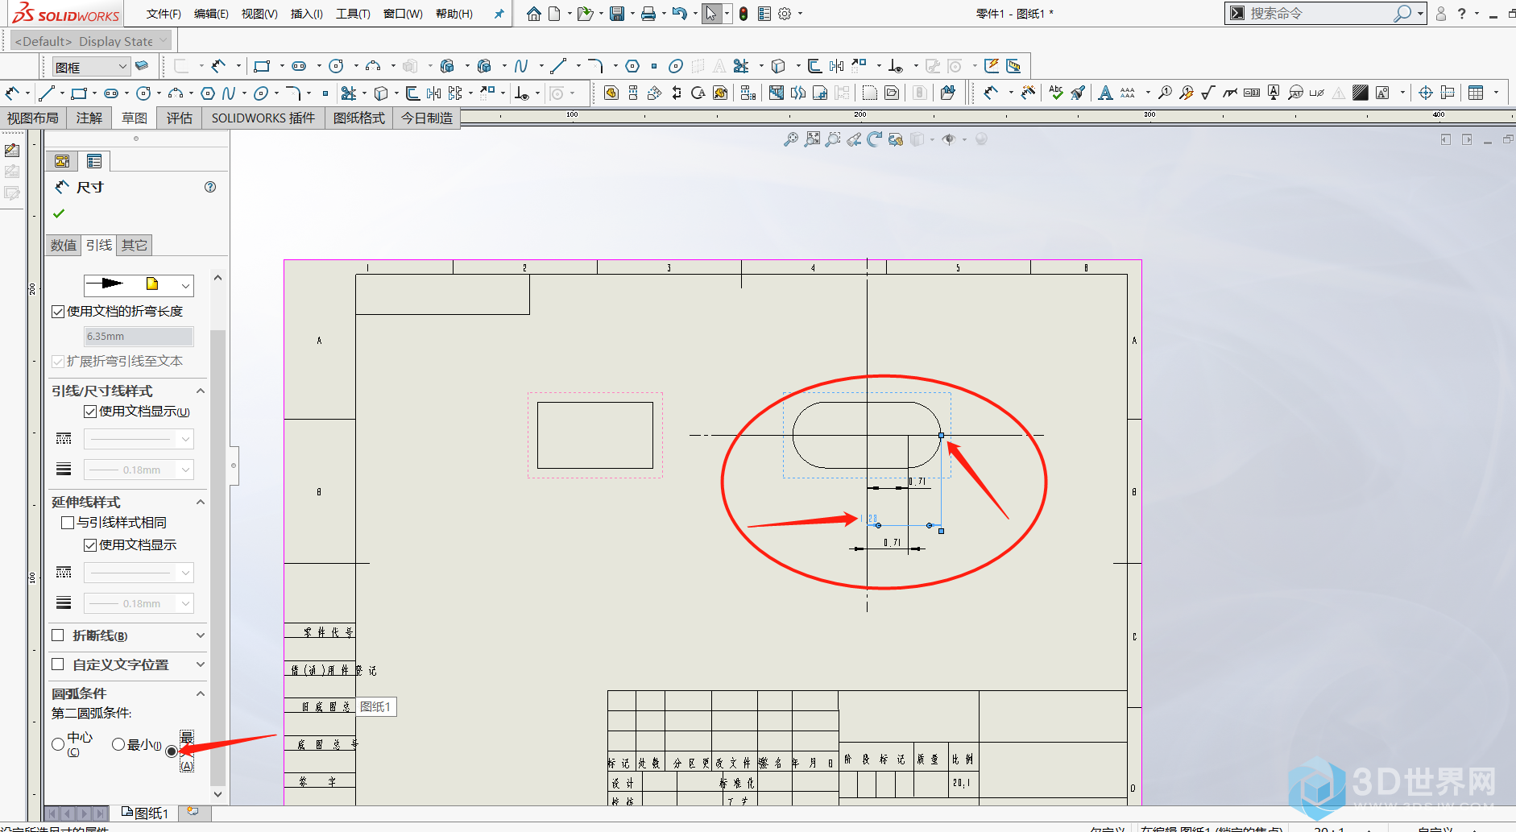Select the 最小(I) radio button
This screenshot has height=832, width=1516.
tap(118, 744)
